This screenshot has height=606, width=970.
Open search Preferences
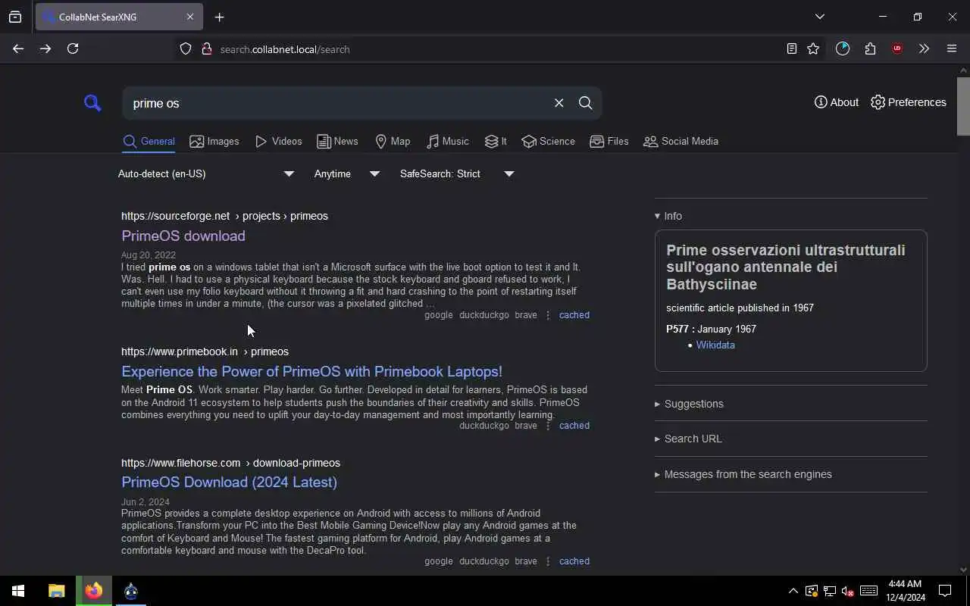pos(908,102)
